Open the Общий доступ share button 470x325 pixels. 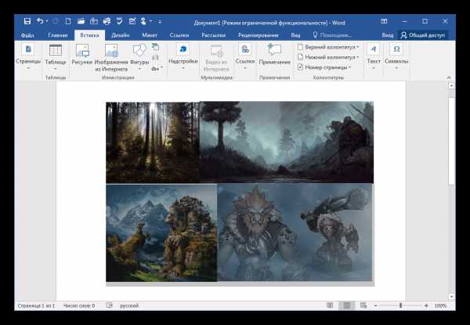423,35
